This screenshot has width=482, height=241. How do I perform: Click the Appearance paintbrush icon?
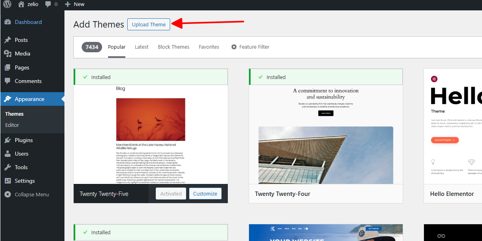coord(8,99)
